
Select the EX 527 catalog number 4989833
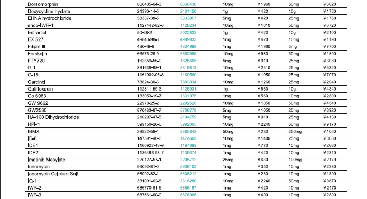(x=188, y=39)
